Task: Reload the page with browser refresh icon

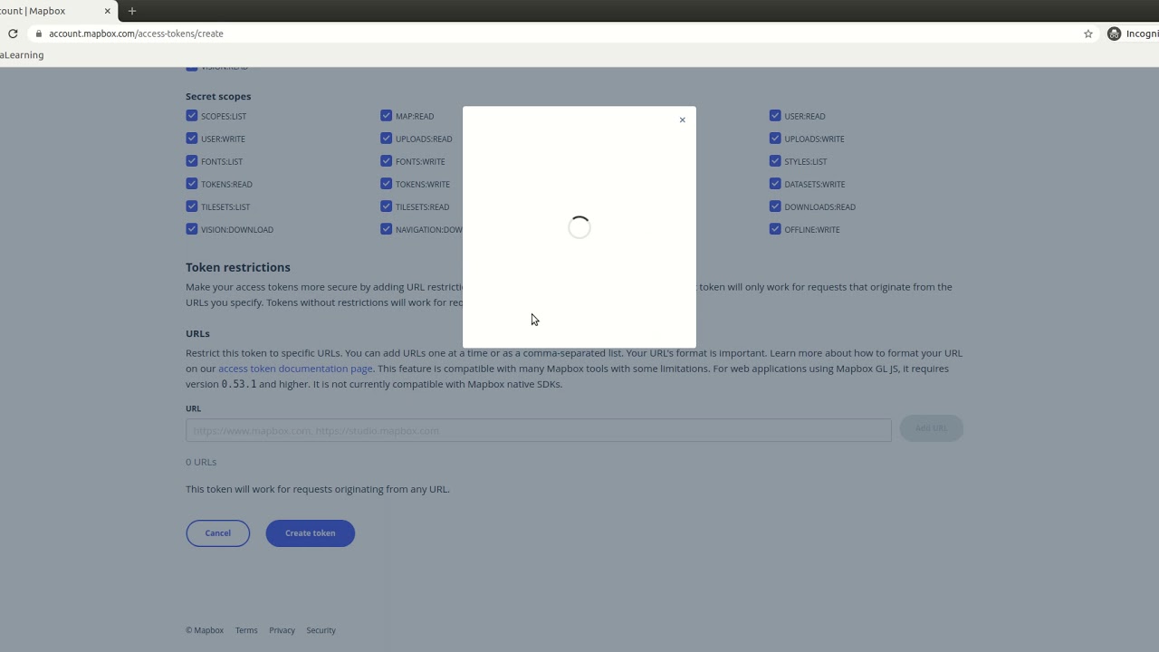Action: coord(13,34)
